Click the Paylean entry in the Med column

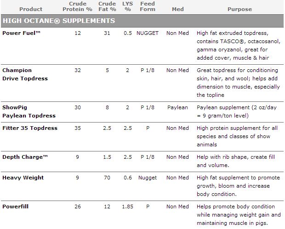click(x=177, y=107)
